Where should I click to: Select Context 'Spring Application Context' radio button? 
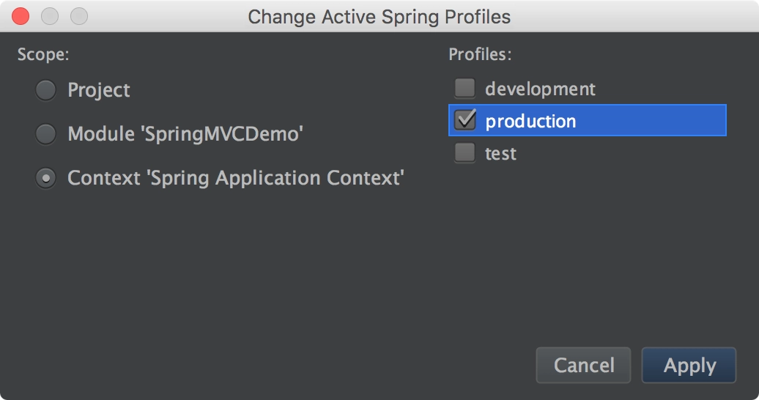46,178
